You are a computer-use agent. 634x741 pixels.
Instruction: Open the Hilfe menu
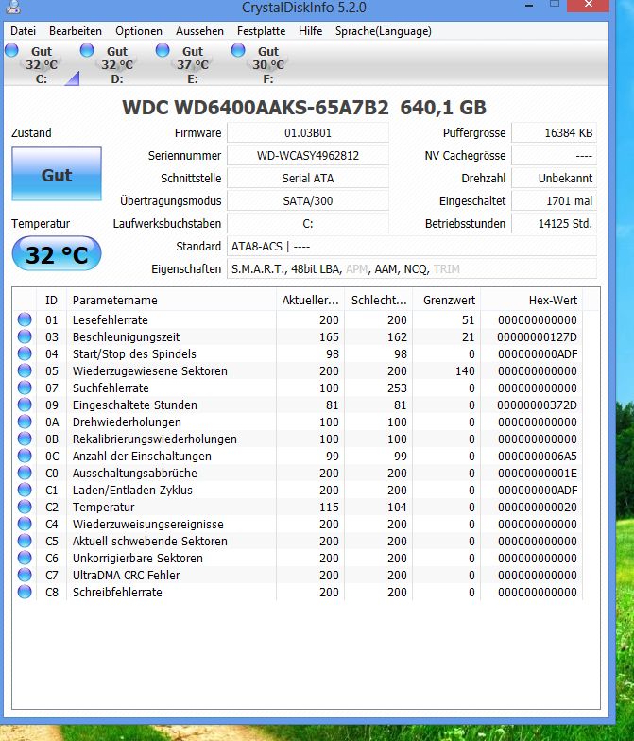[x=310, y=31]
